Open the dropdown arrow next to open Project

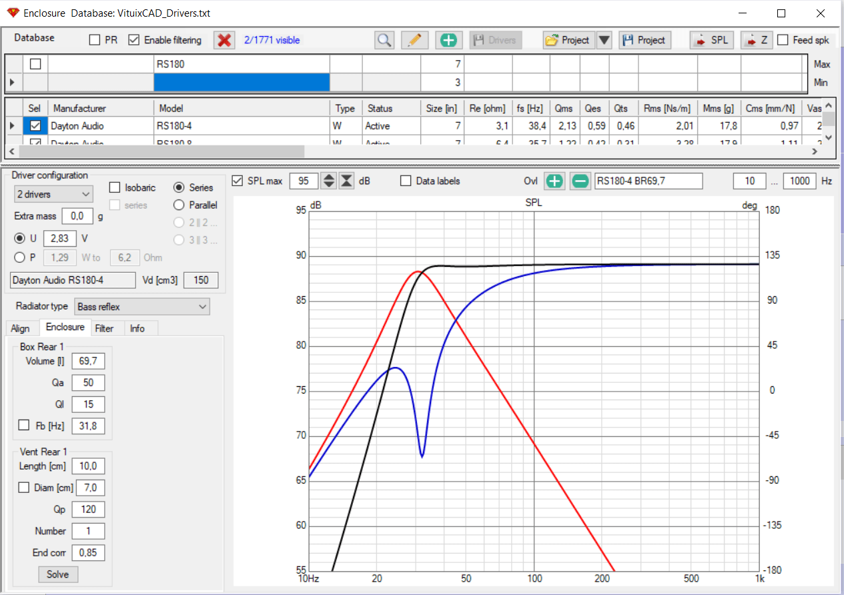pyautogui.click(x=604, y=40)
